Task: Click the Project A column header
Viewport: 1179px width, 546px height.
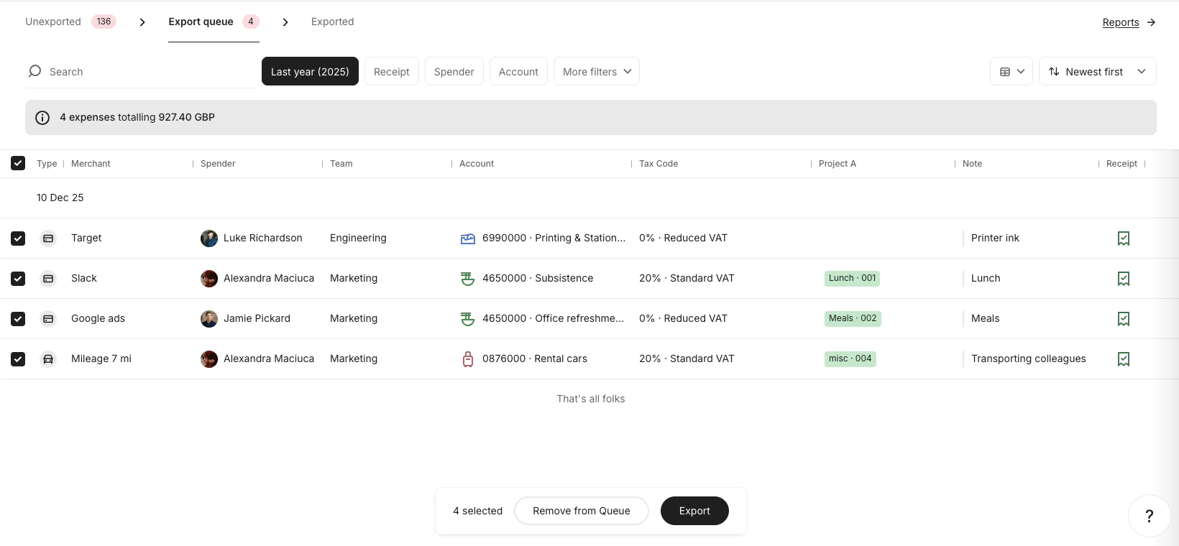Action: click(x=838, y=164)
